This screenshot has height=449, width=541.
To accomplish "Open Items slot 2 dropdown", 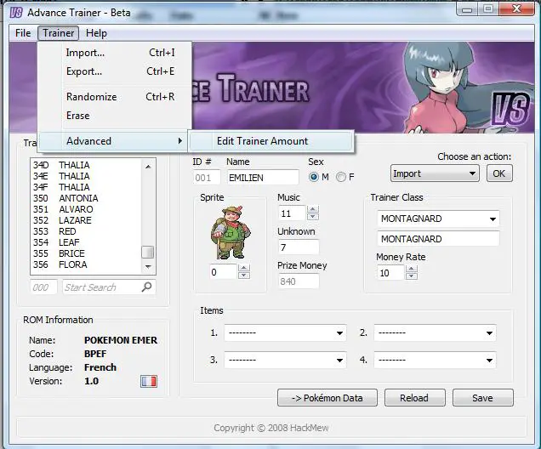I will (435, 332).
